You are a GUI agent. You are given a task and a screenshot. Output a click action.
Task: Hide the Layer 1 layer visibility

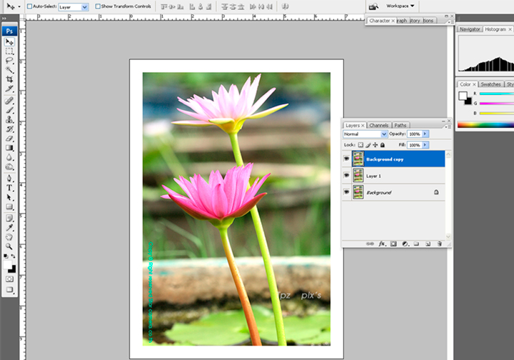pyautogui.click(x=347, y=176)
